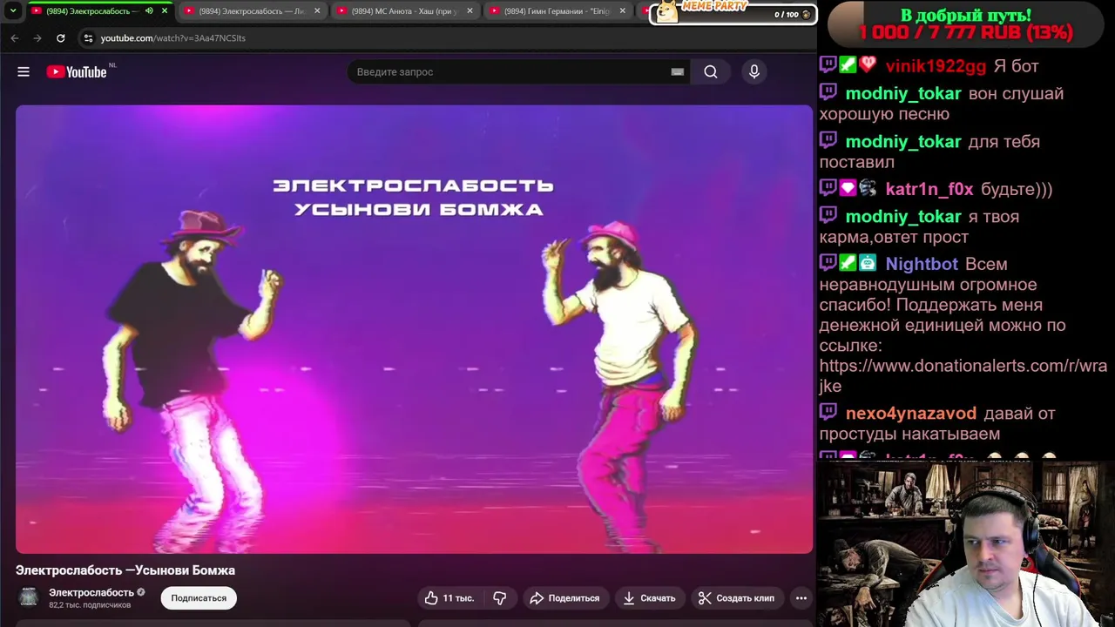Go forward in browser history
This screenshot has width=1115, height=627.
tap(37, 38)
